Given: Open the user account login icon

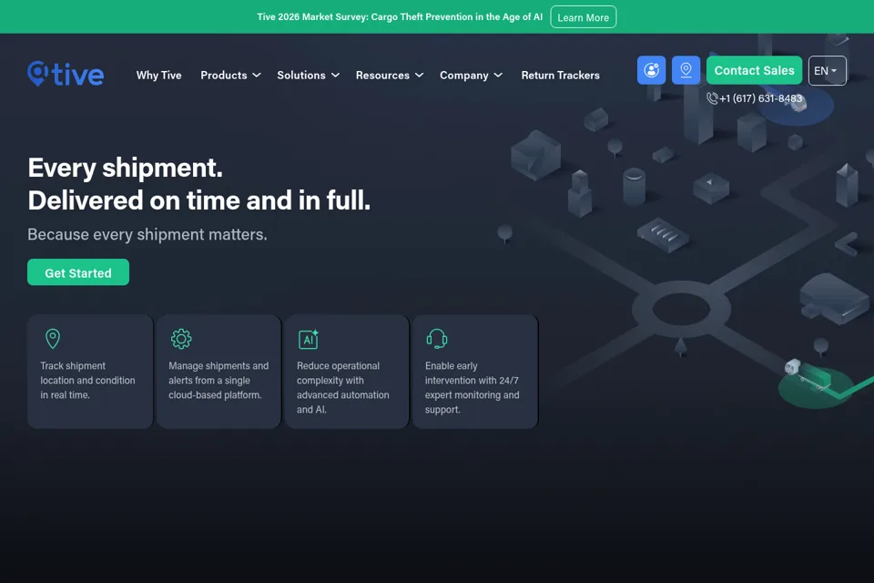Looking at the screenshot, I should coord(651,70).
